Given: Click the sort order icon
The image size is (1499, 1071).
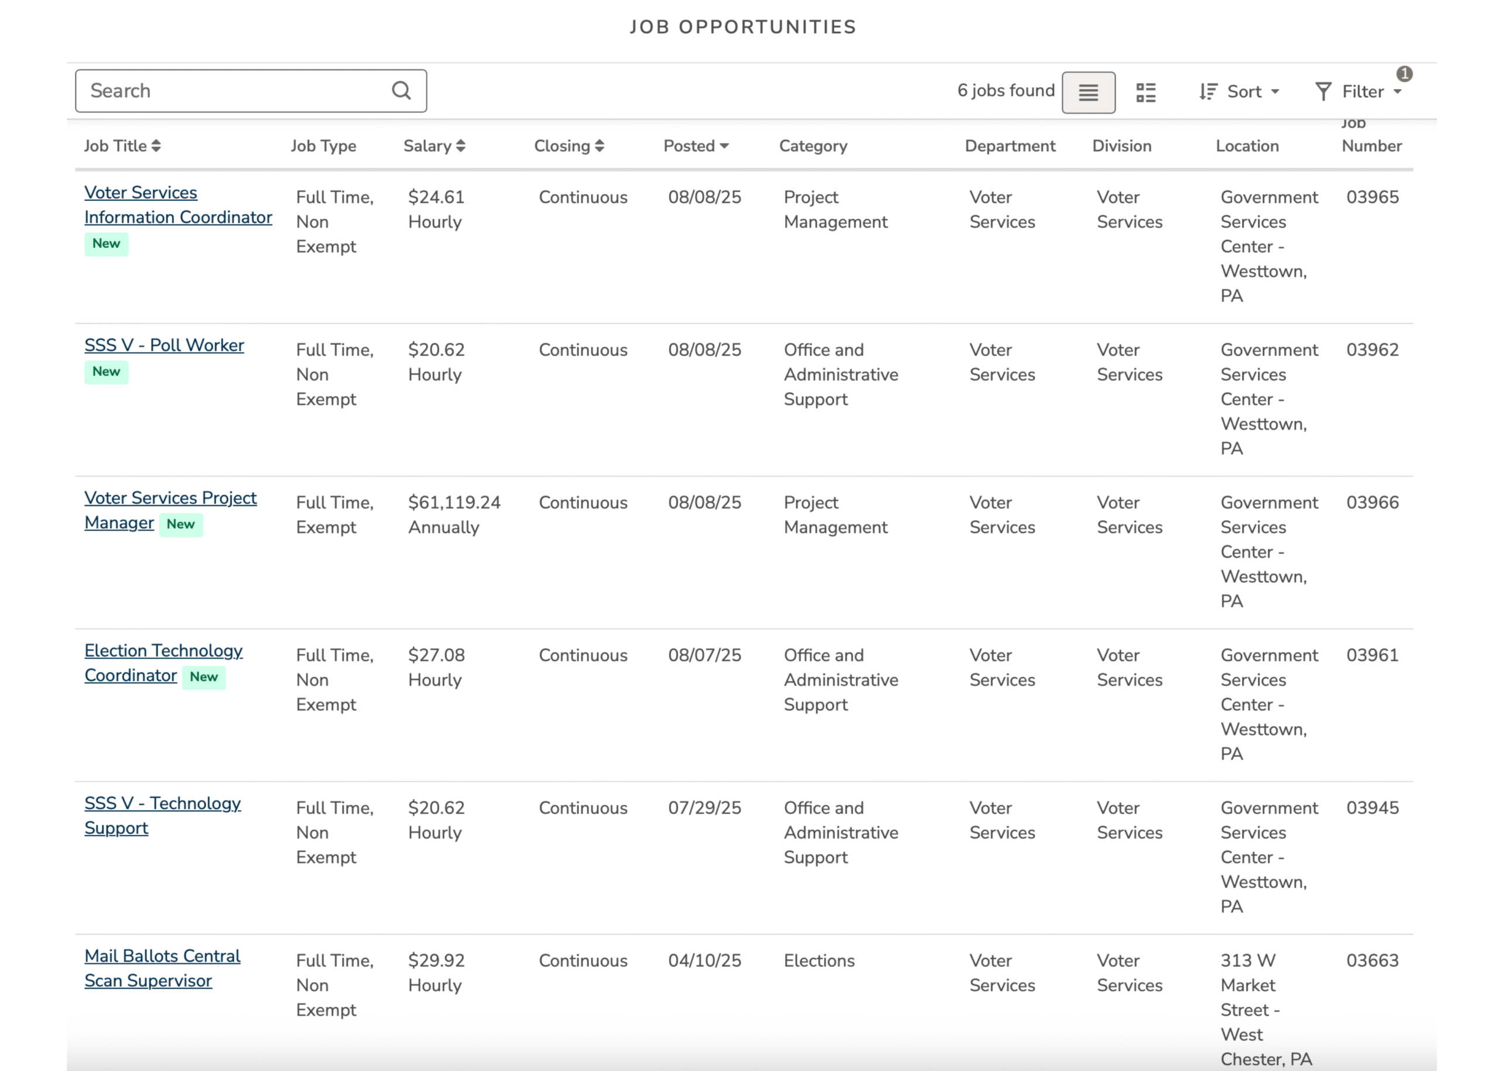Looking at the screenshot, I should point(1207,92).
